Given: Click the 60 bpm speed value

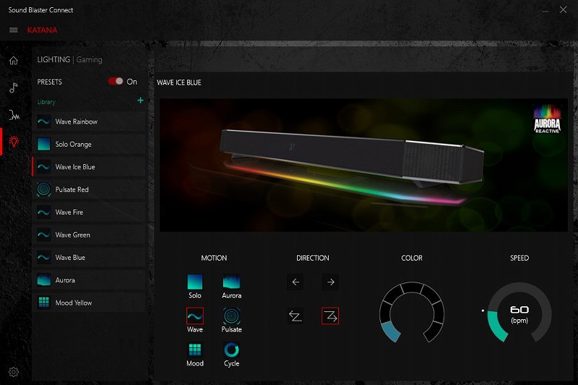Looking at the screenshot, I should [x=519, y=310].
